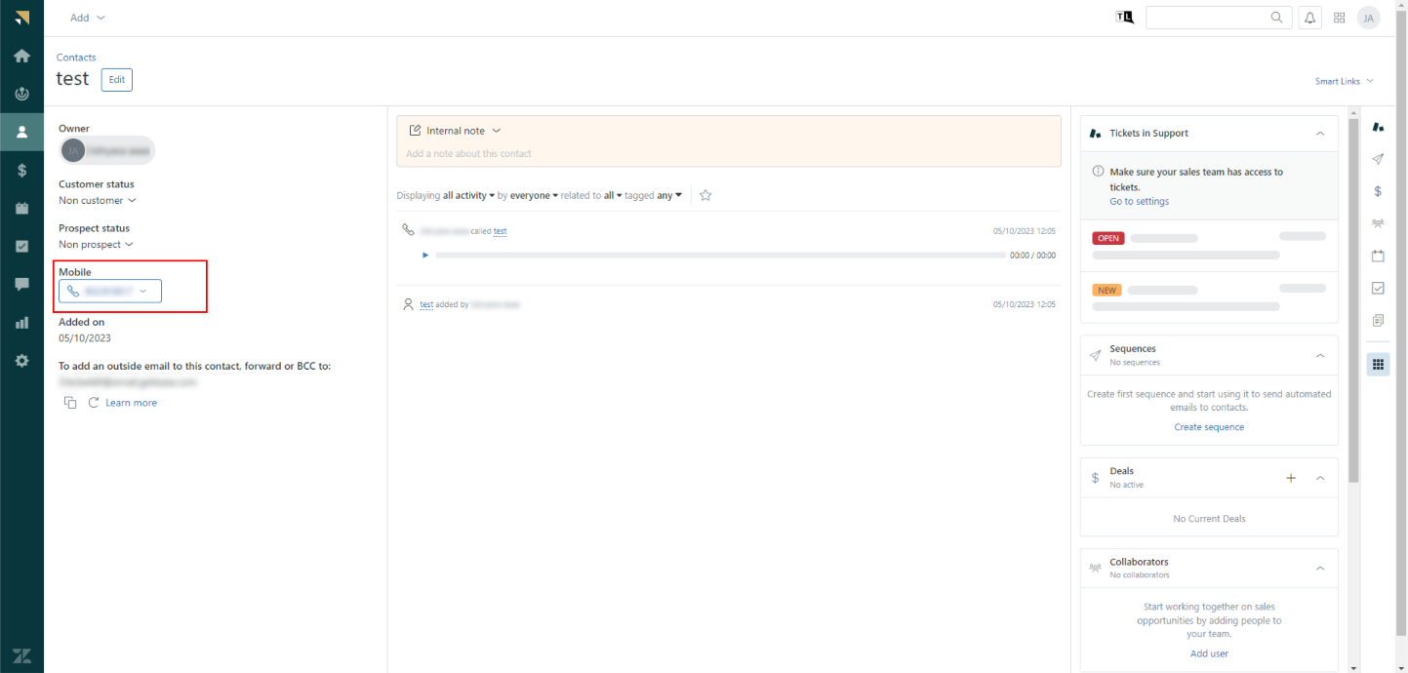This screenshot has height=673, width=1408.
Task: Open the calendar icon in right rail
Action: (1378, 256)
